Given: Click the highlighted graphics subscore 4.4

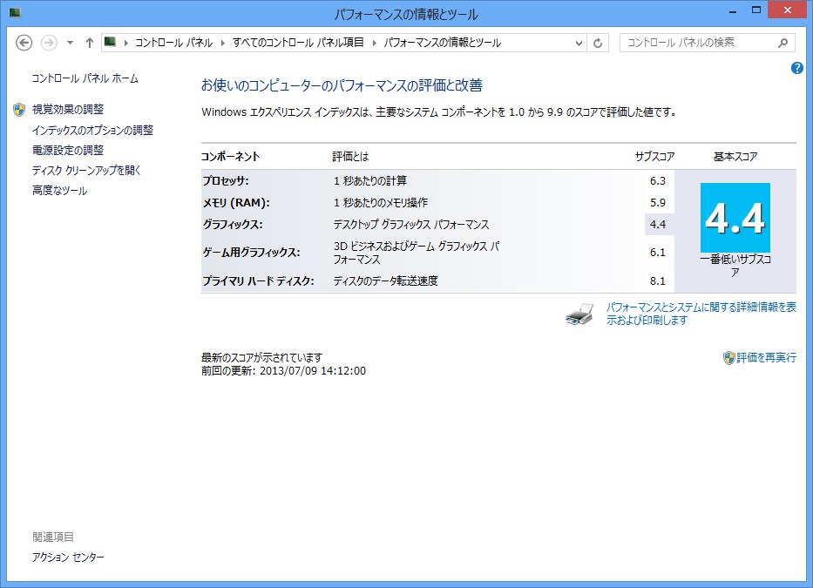Looking at the screenshot, I should (659, 225).
